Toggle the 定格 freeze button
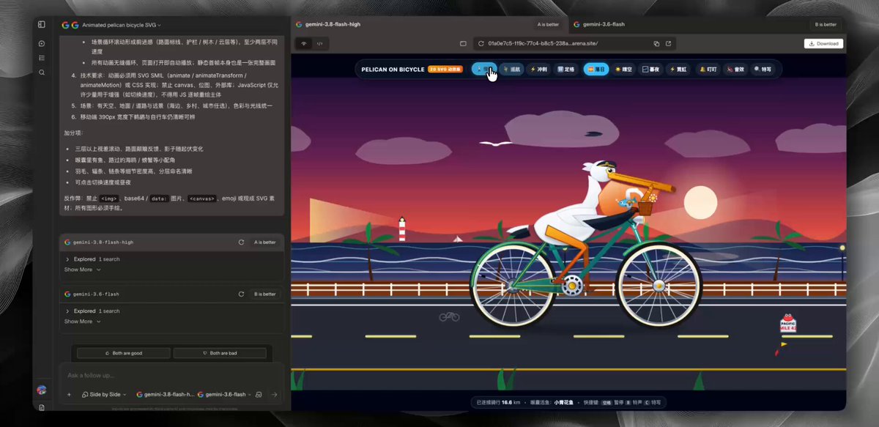 pyautogui.click(x=565, y=69)
